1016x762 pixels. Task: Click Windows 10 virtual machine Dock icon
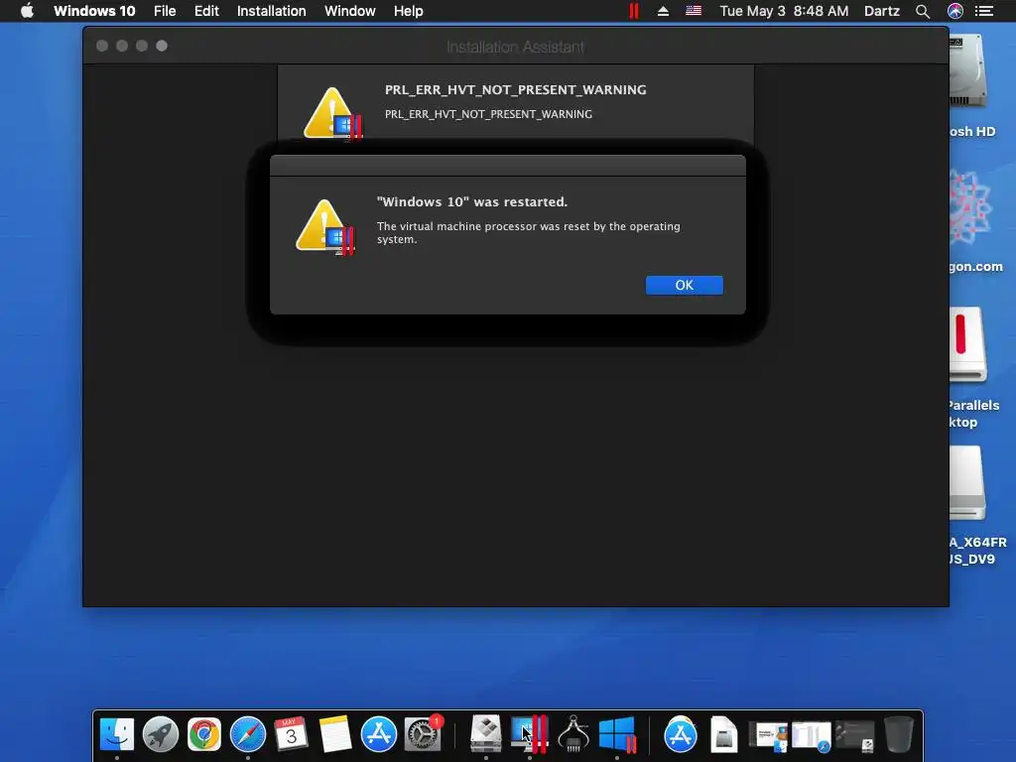pos(617,734)
